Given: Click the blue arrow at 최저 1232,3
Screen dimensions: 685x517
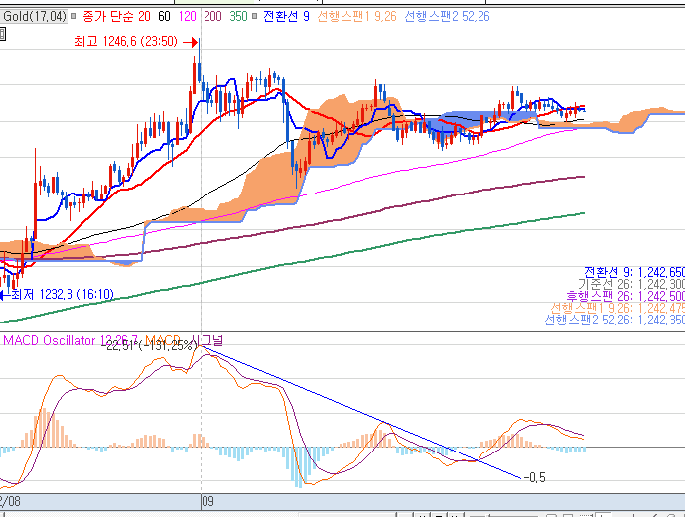Looking at the screenshot, I should pyautogui.click(x=4, y=295).
